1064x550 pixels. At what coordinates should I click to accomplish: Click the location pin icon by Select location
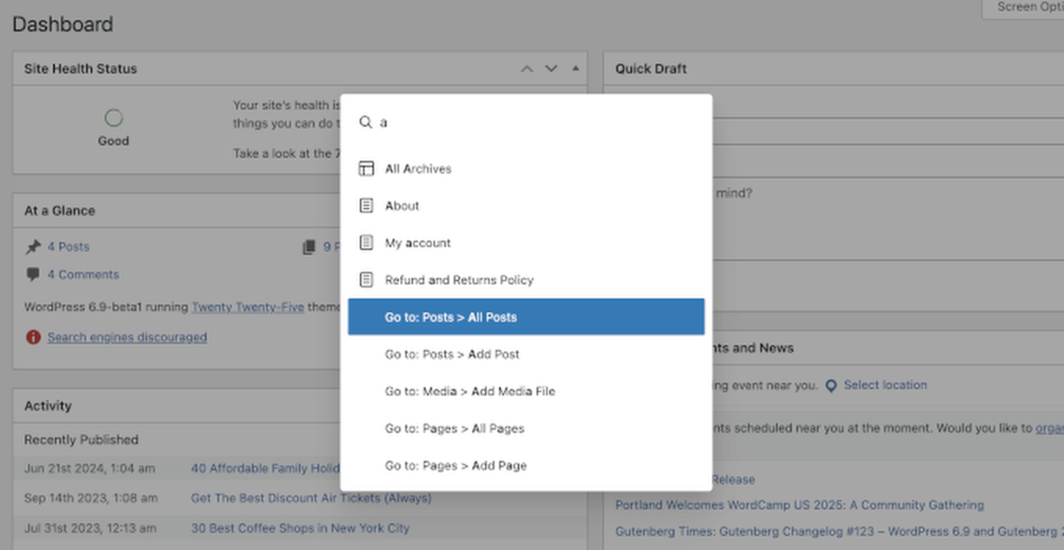(831, 386)
